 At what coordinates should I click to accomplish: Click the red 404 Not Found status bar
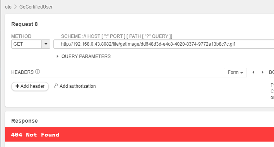(139, 134)
